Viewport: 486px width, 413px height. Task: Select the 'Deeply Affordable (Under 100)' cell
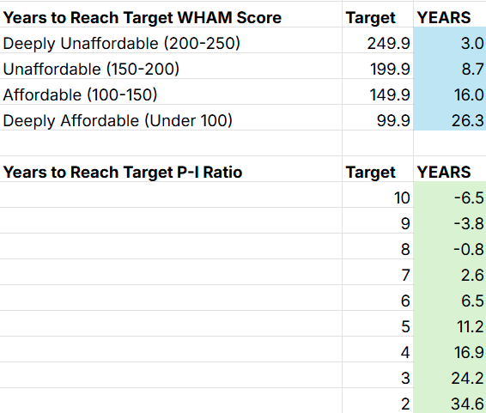[x=171, y=117]
